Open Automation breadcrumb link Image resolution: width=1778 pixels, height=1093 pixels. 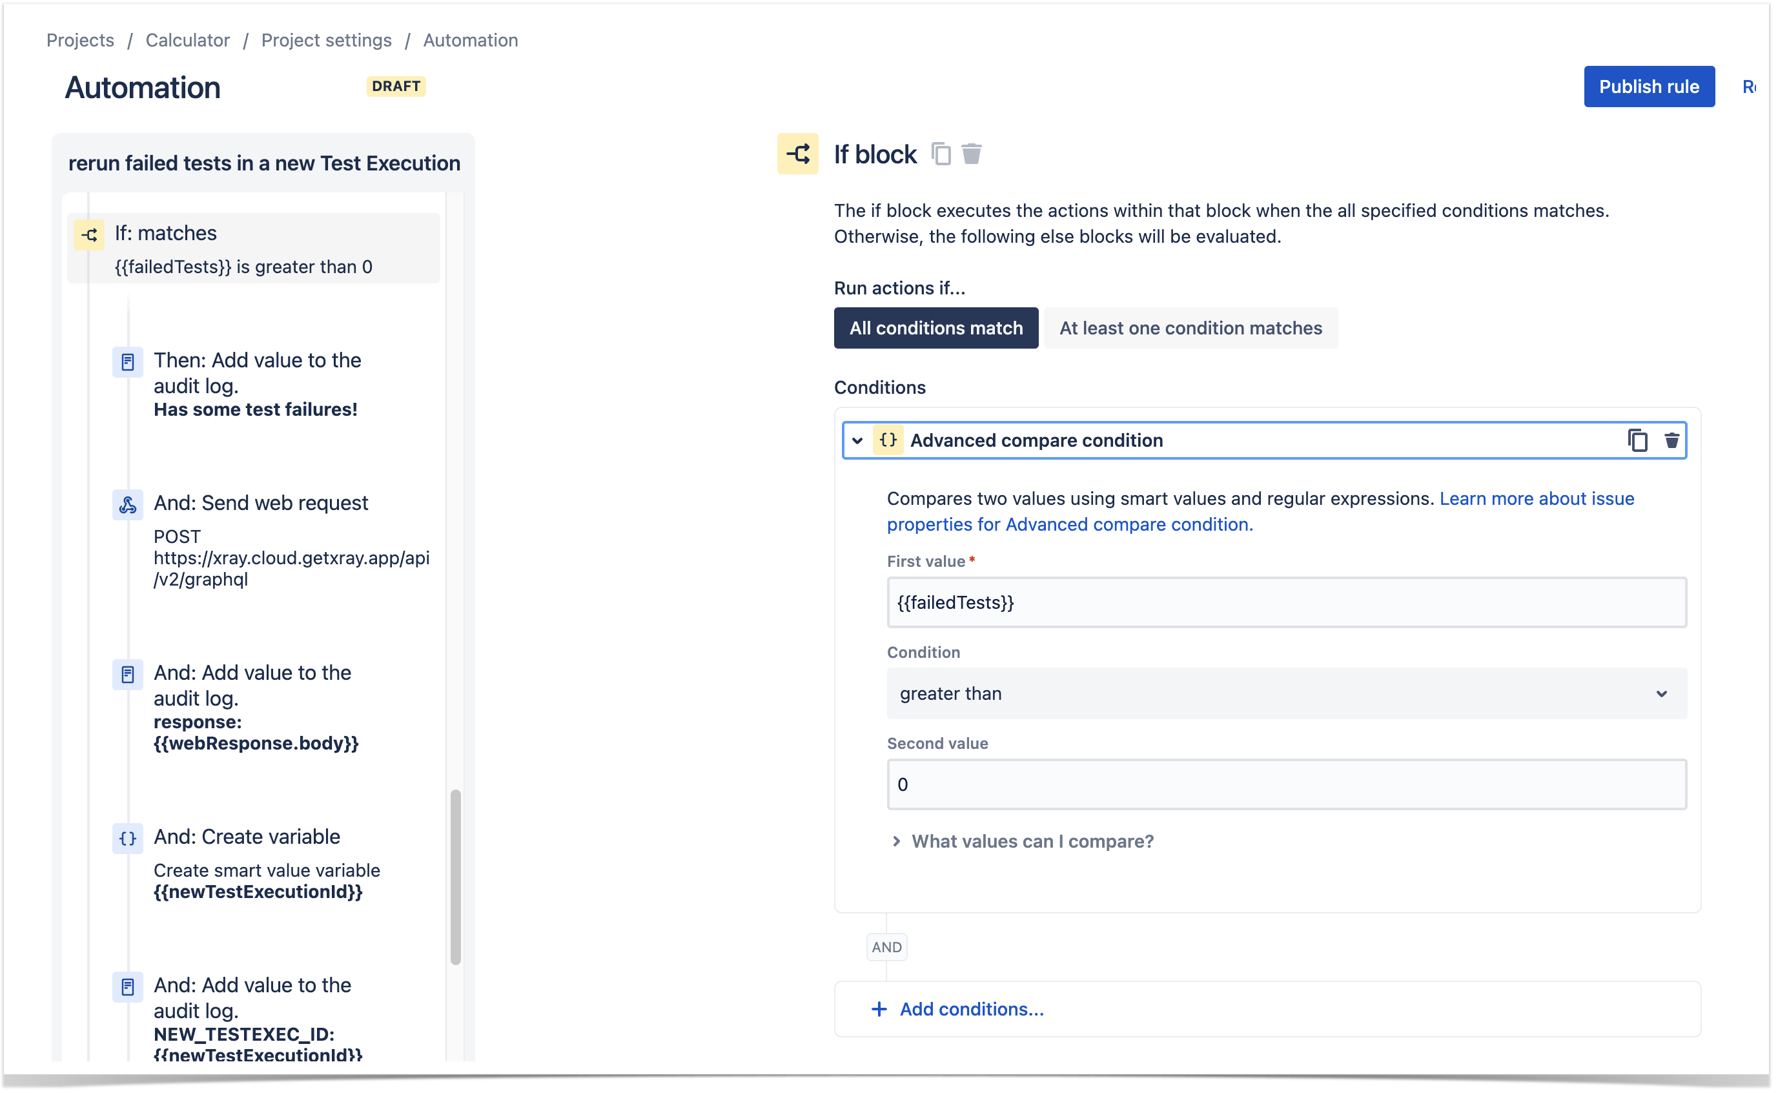[471, 40]
